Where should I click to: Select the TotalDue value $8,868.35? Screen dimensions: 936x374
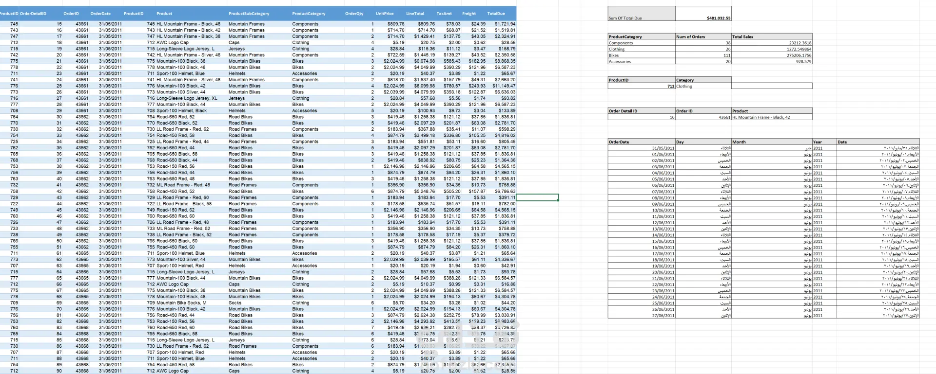pyautogui.click(x=505, y=61)
